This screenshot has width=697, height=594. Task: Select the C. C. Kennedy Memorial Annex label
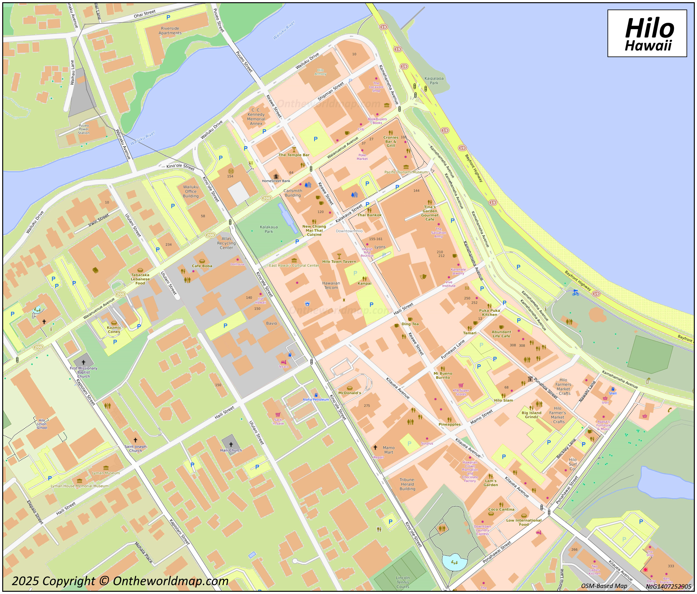pos(256,117)
